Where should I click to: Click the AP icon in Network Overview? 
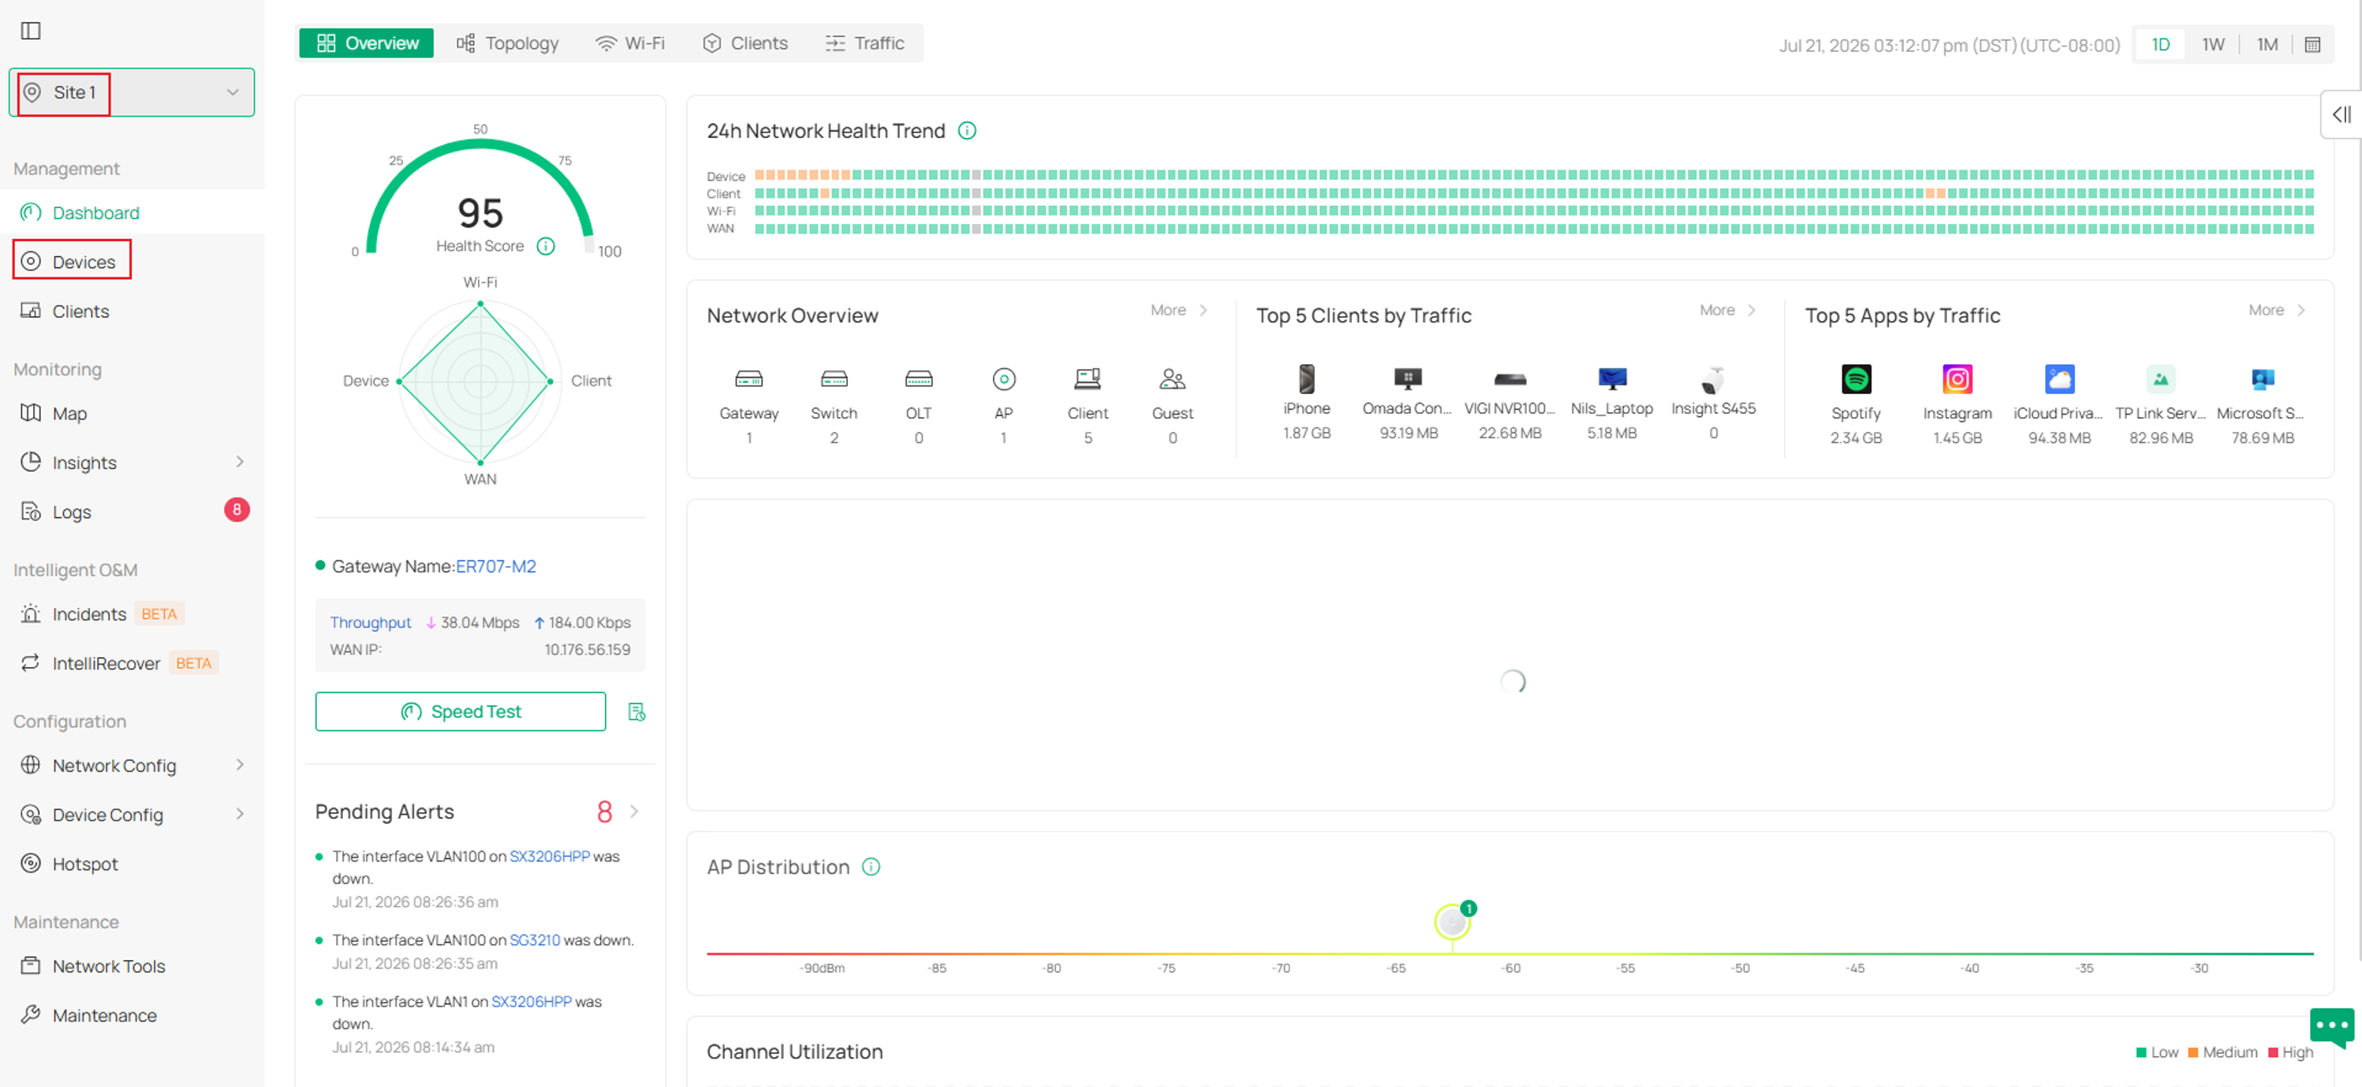coord(1004,378)
